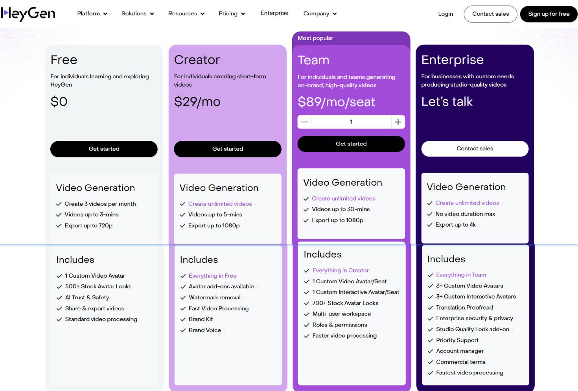Click Translation Proofread item
Screen dimensions: 578x391
[x=464, y=307]
